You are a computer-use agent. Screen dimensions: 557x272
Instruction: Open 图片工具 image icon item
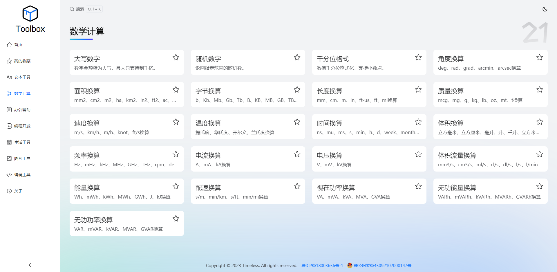(x=9, y=158)
